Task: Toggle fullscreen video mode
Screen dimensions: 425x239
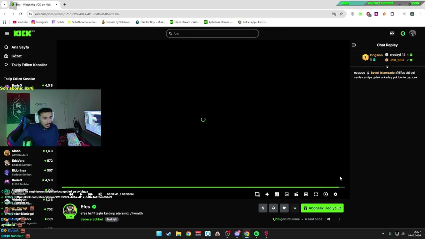Action: [x=316, y=195]
